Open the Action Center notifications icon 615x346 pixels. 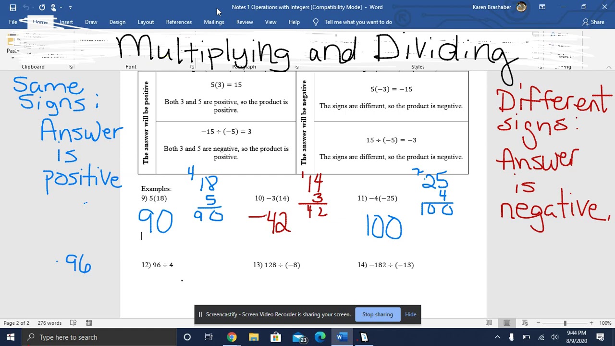pyautogui.click(x=600, y=337)
